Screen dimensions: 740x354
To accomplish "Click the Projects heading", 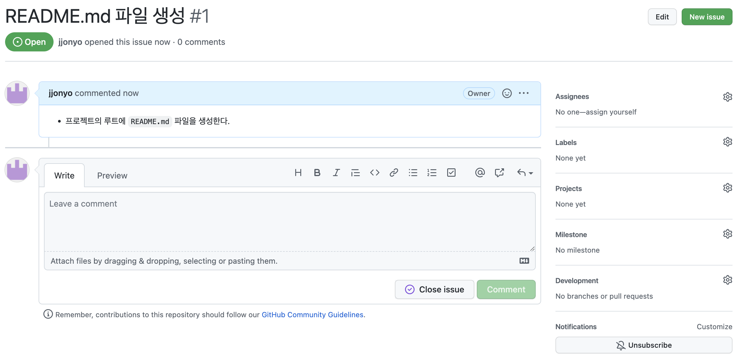I will pyautogui.click(x=568, y=189).
